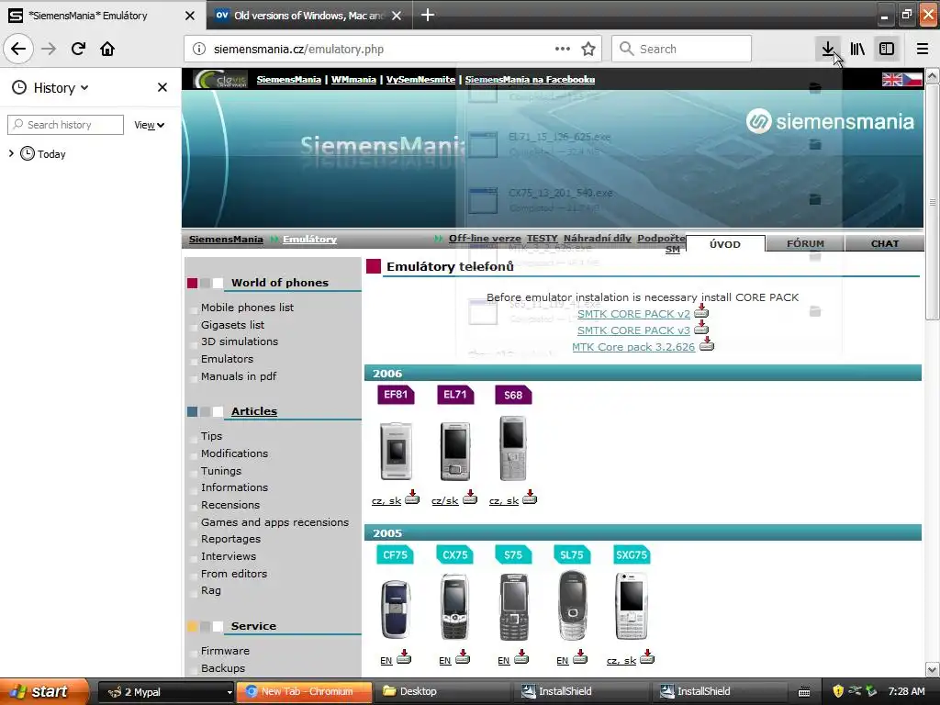Download the SL75 emulator icon
940x705 pixels.
click(x=580, y=657)
